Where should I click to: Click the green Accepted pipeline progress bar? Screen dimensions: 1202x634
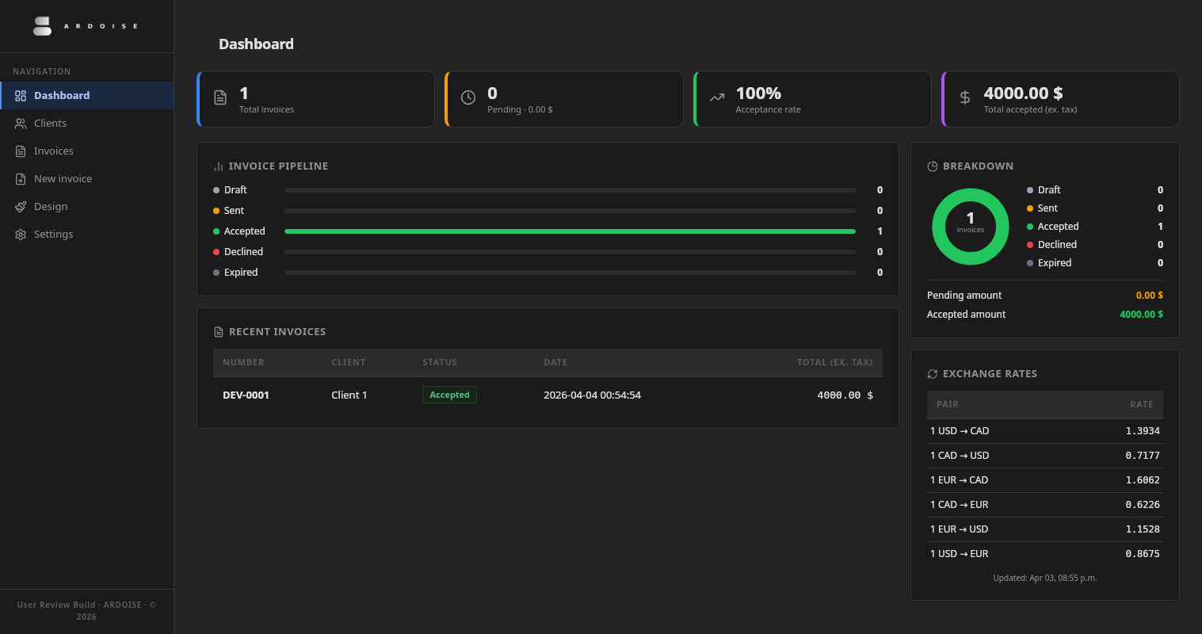pyautogui.click(x=570, y=231)
